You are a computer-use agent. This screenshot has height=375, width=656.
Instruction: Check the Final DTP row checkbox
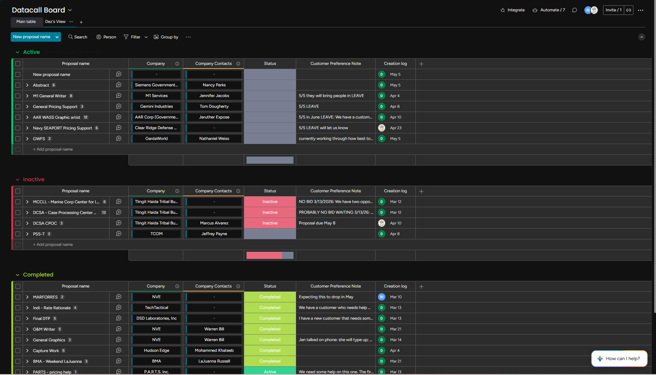pos(18,318)
